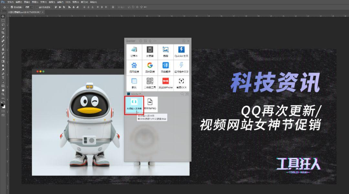The height and width of the screenshot is (194, 349).
Task: Select the Horizontal Type tool
Action: pyautogui.click(x=3, y=78)
